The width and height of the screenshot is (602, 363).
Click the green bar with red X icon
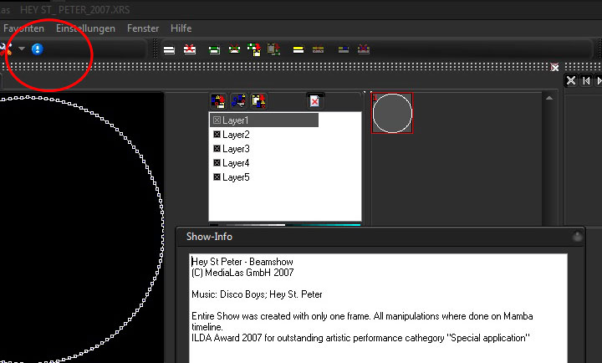click(x=234, y=49)
